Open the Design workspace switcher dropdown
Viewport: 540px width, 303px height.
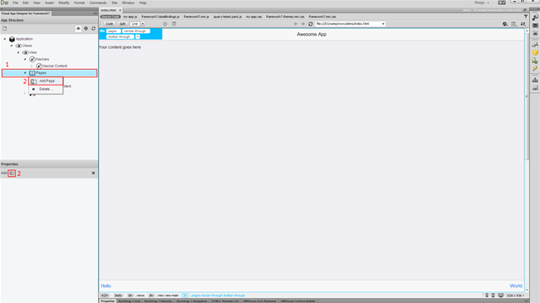click(482, 2)
